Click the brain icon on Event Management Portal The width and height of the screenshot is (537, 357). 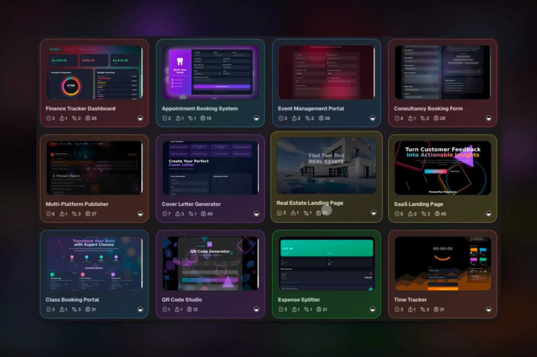[321, 118]
